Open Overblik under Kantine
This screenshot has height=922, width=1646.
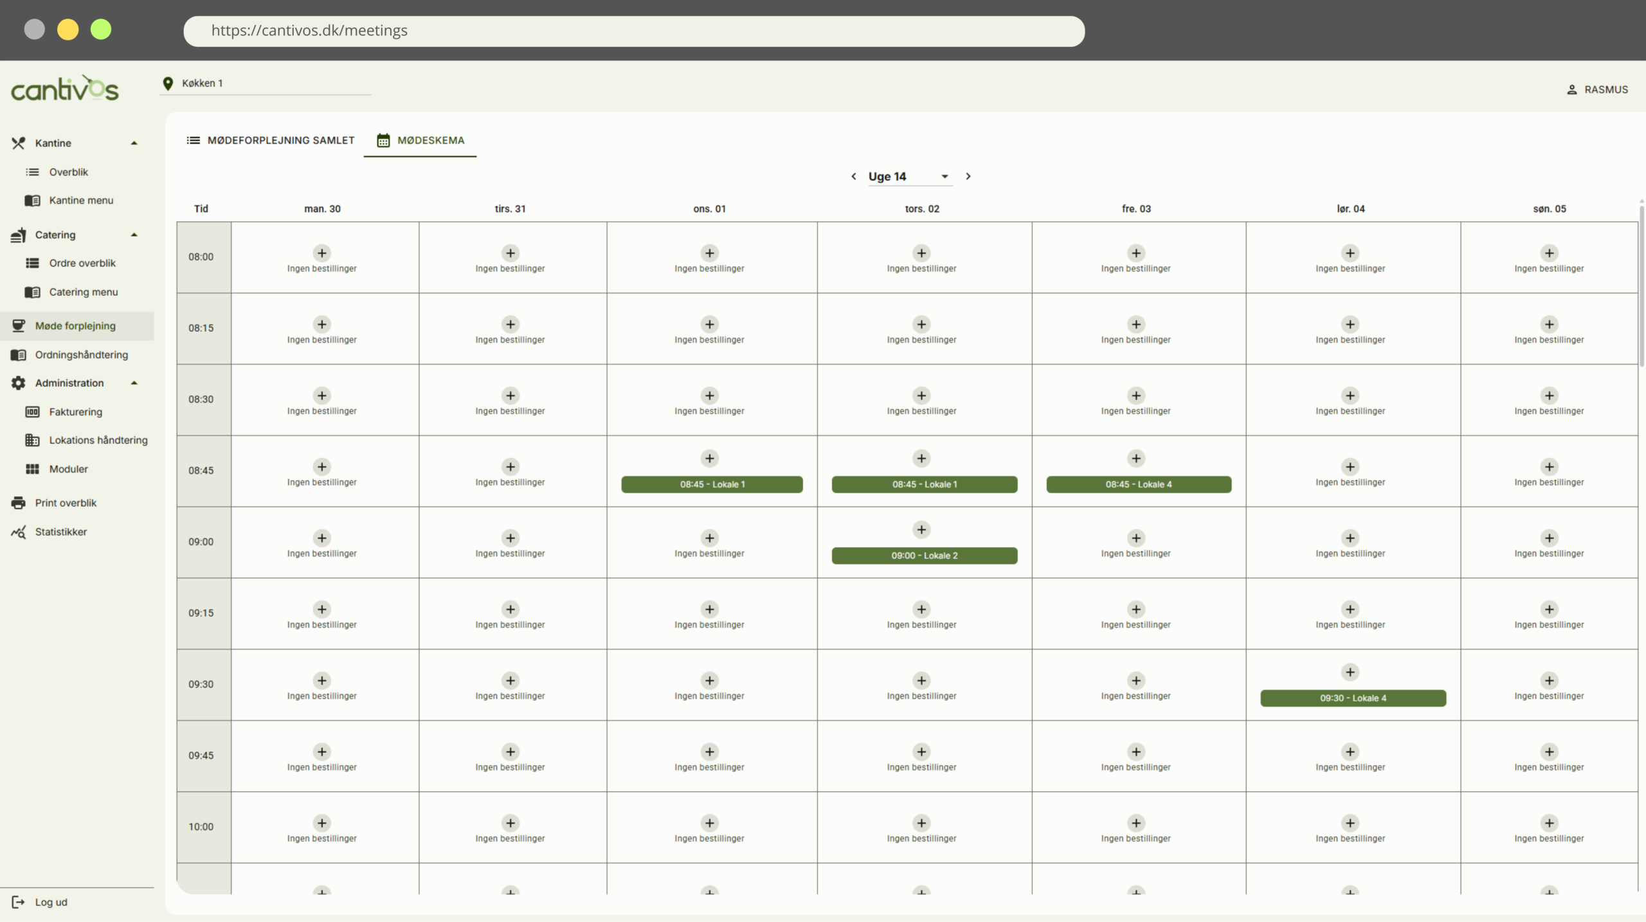pos(68,172)
